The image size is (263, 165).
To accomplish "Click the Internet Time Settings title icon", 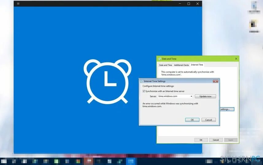I will coord(141,81).
